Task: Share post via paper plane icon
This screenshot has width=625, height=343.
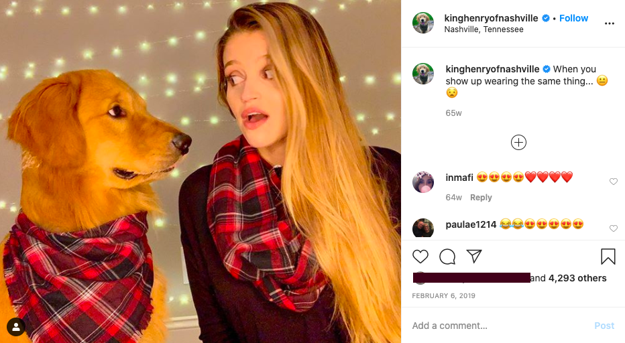Action: [x=474, y=256]
